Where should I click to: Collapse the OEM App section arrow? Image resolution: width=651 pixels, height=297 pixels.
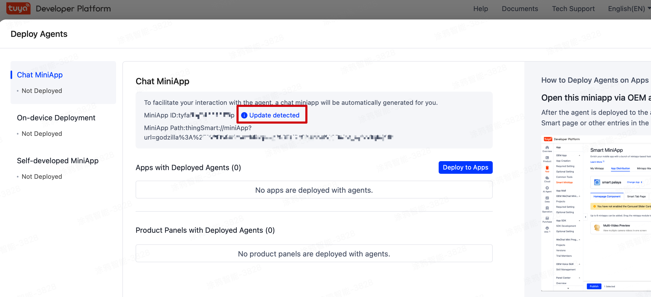point(580,156)
